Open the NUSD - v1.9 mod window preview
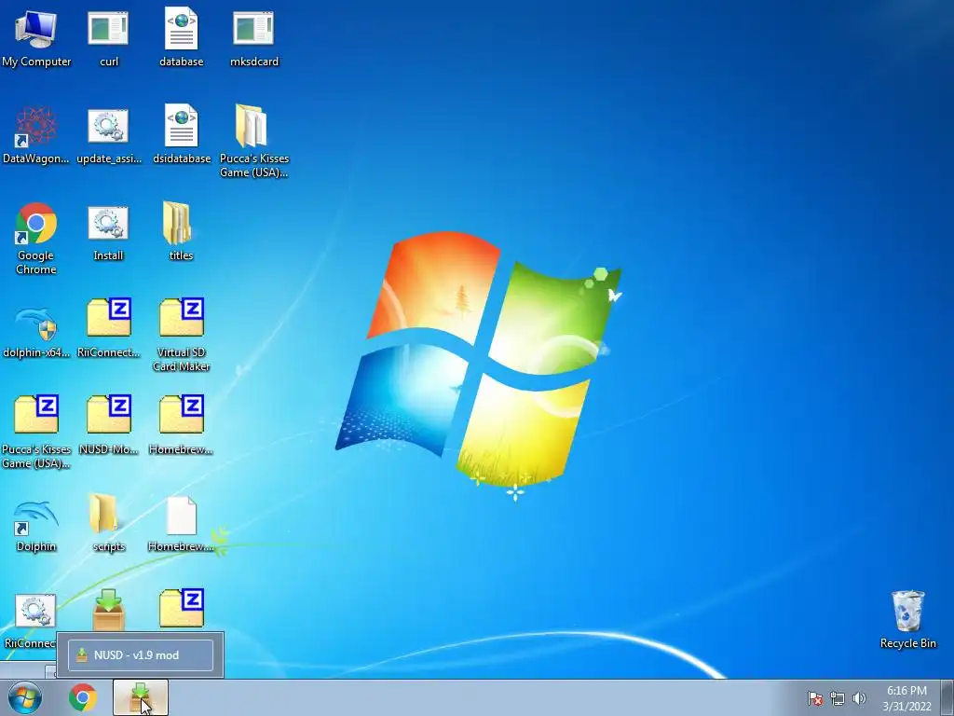This screenshot has width=954, height=716. (141, 655)
